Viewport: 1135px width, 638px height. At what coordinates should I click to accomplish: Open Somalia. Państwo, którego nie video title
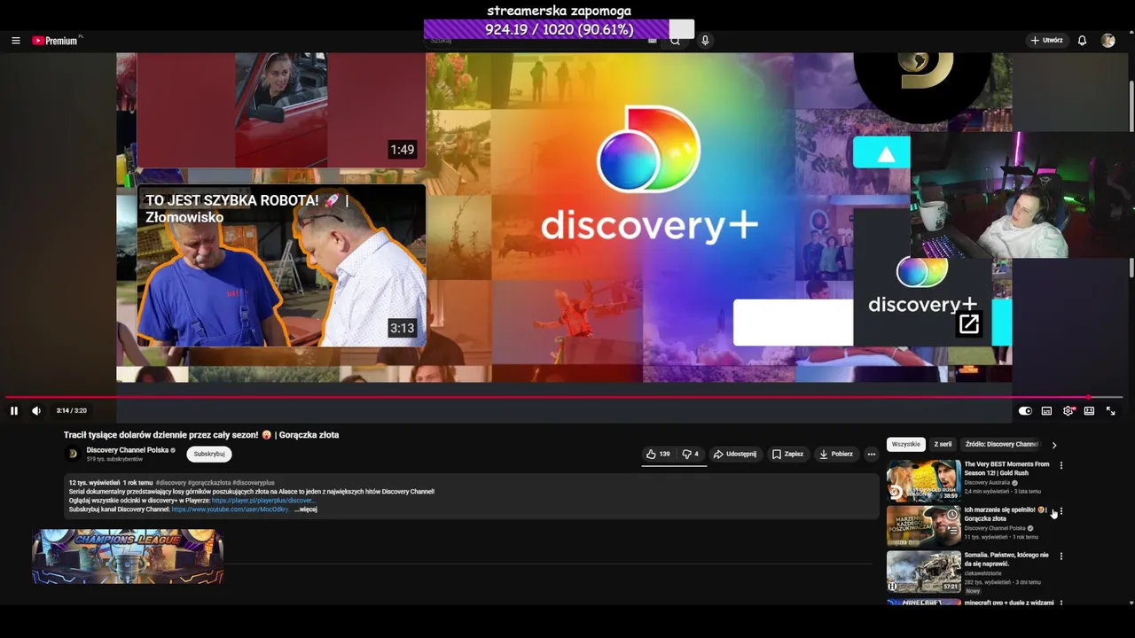point(1006,559)
